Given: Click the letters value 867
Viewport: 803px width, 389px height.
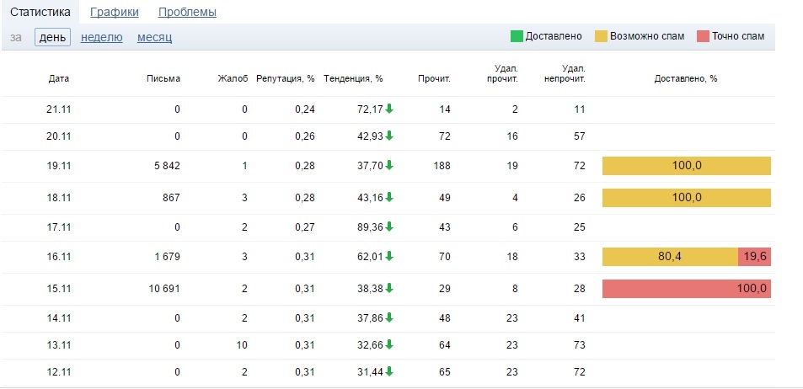Looking at the screenshot, I should click(172, 198).
